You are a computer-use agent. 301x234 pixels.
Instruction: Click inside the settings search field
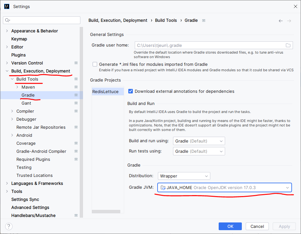(41, 20)
